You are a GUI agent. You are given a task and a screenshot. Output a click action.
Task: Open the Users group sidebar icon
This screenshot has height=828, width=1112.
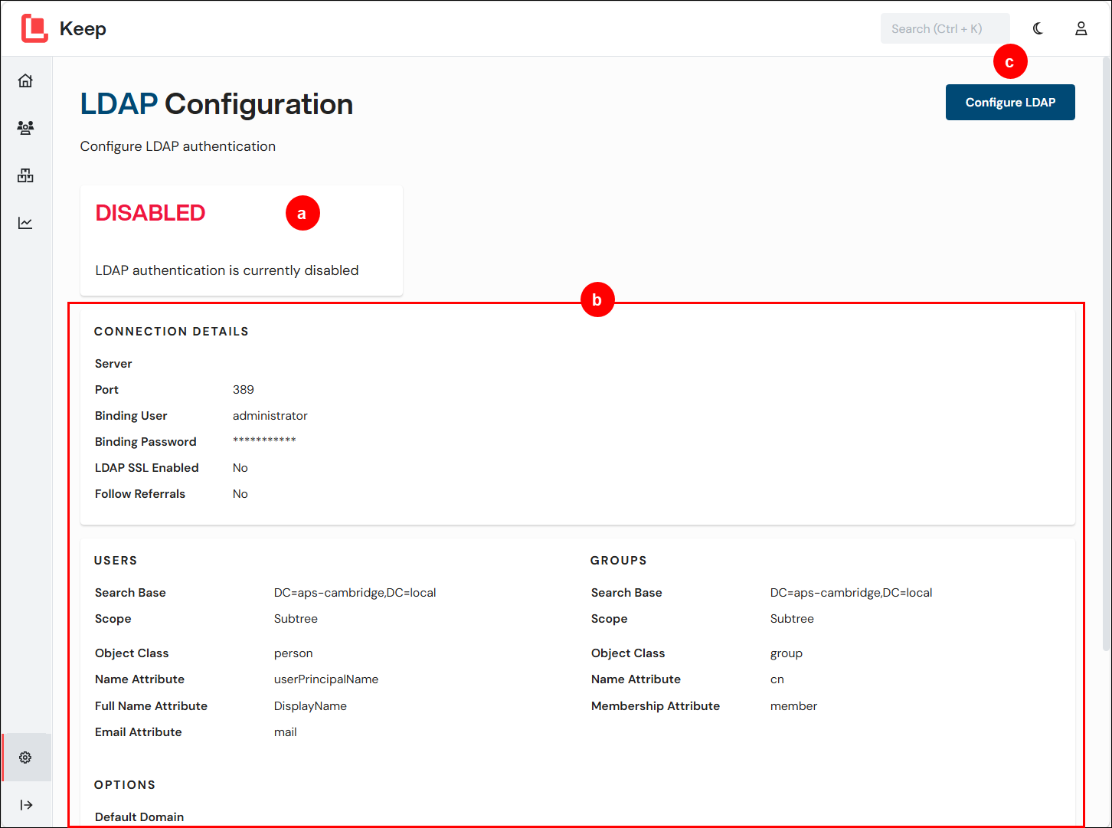click(x=25, y=128)
